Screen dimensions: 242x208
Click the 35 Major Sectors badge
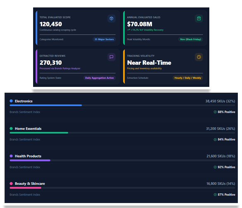click(x=104, y=39)
